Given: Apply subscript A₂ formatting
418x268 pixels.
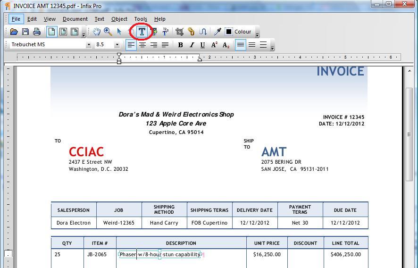Looking at the screenshot, I should [x=226, y=45].
